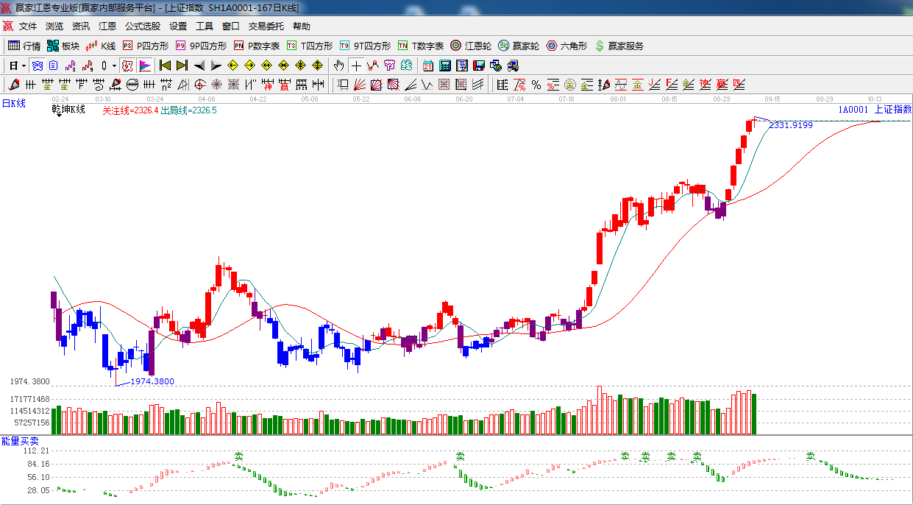
Task: Click the 日K线 chart period label
Action: (13, 104)
